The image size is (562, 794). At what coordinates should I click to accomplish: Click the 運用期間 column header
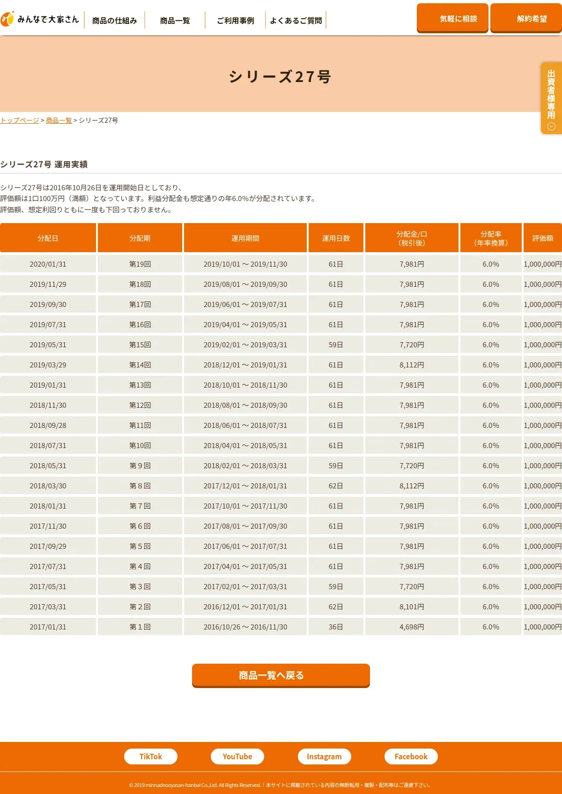(245, 238)
